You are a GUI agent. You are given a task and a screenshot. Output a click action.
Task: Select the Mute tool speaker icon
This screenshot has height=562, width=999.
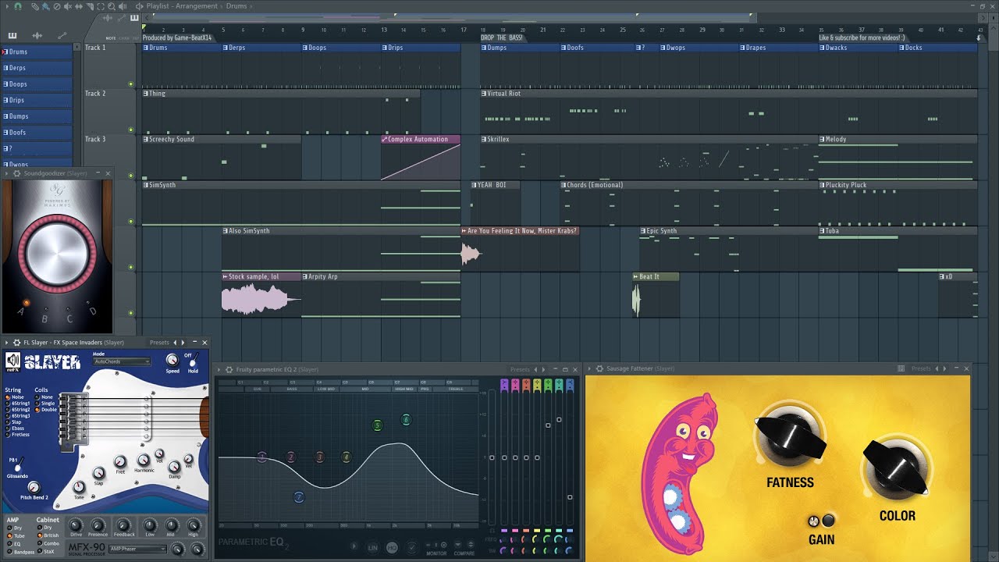pos(68,6)
